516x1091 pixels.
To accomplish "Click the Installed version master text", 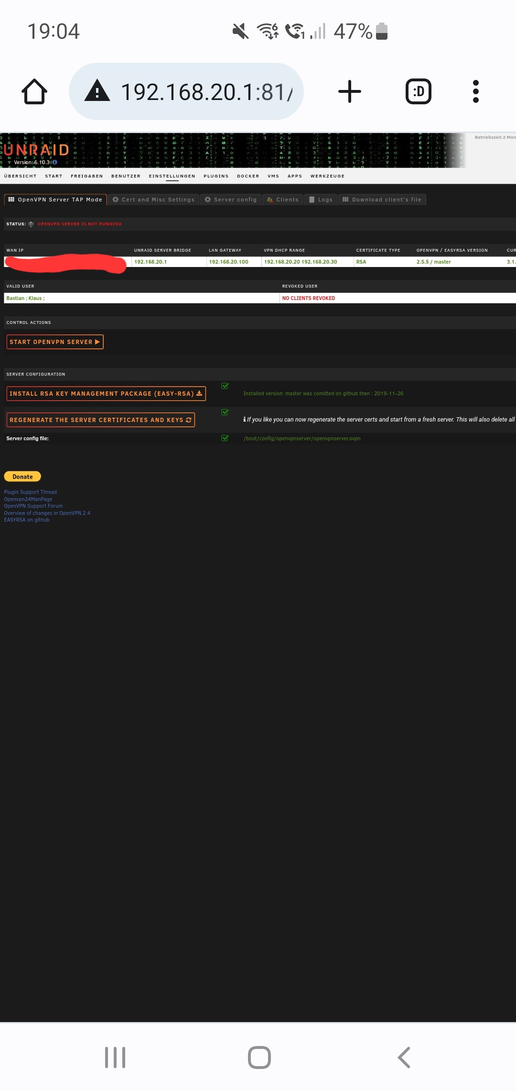I will (x=323, y=393).
